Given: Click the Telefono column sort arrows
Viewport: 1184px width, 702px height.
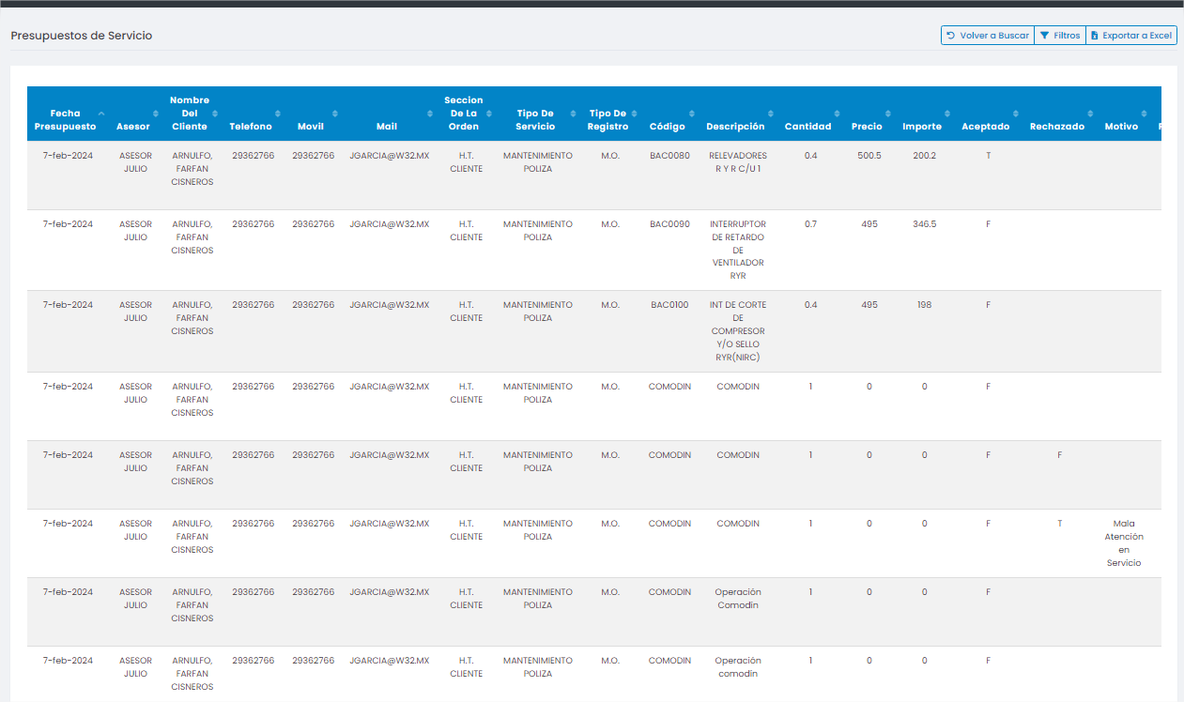Looking at the screenshot, I should point(277,114).
